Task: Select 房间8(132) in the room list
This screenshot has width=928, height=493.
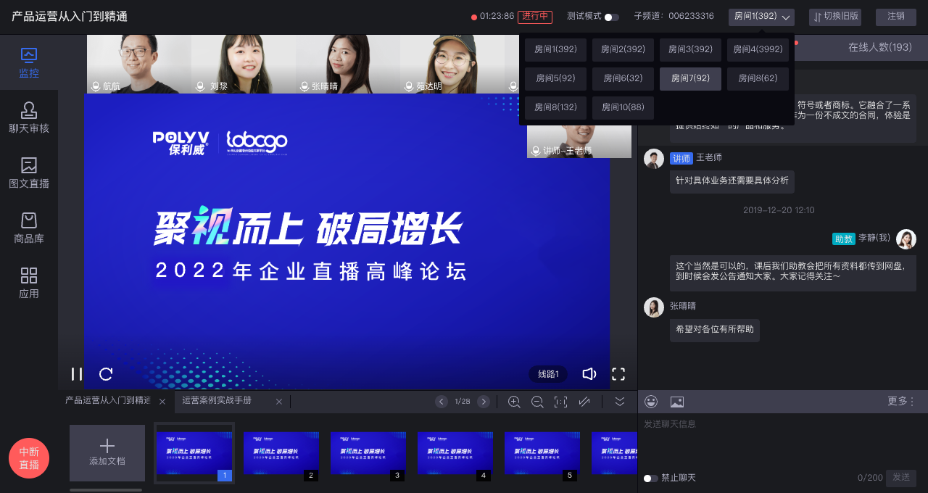Action: (x=555, y=108)
